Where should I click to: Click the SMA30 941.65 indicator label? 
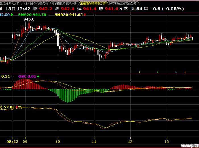(x=69, y=15)
